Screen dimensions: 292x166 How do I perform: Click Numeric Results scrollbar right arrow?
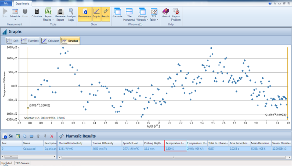click(x=290, y=157)
